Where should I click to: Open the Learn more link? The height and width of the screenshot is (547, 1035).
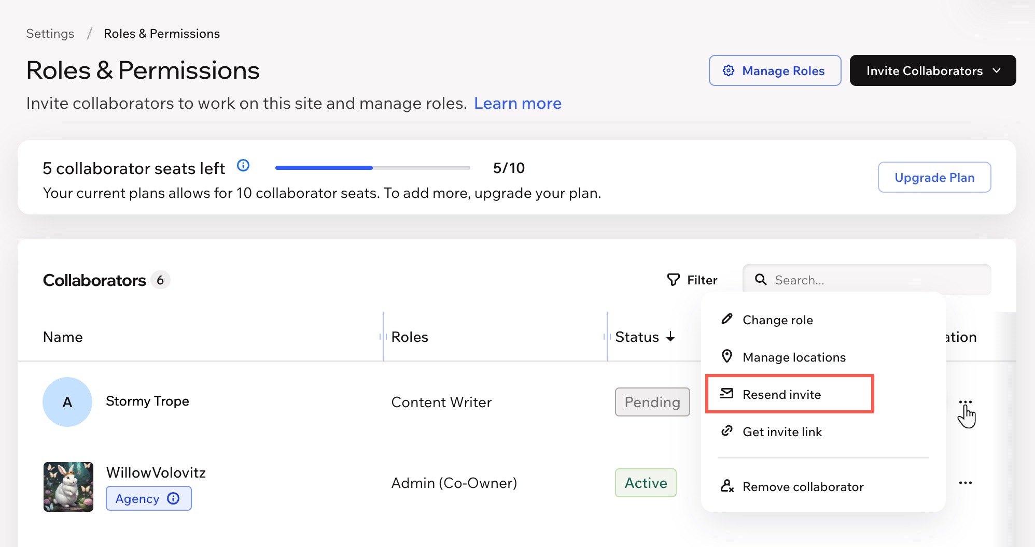(517, 104)
